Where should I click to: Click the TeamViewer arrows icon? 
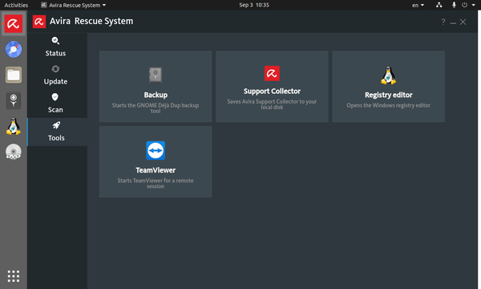156,150
